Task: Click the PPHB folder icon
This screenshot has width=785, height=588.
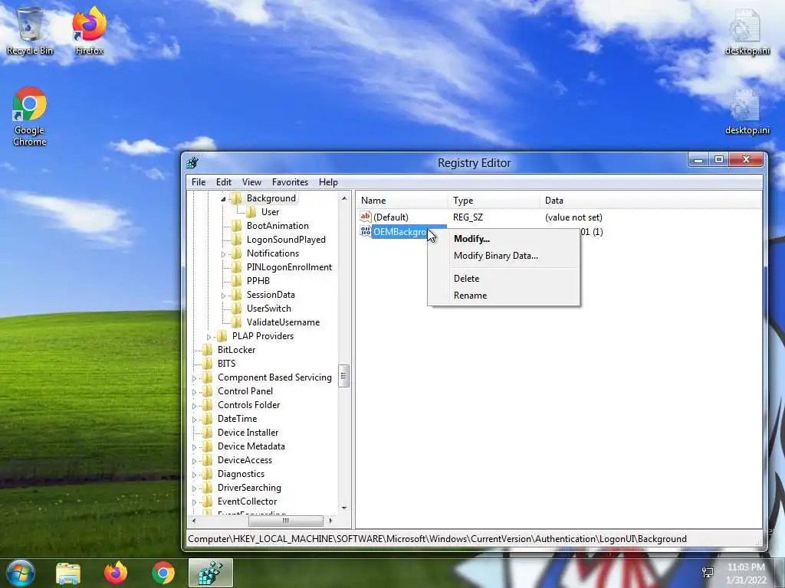Action: pyautogui.click(x=236, y=280)
